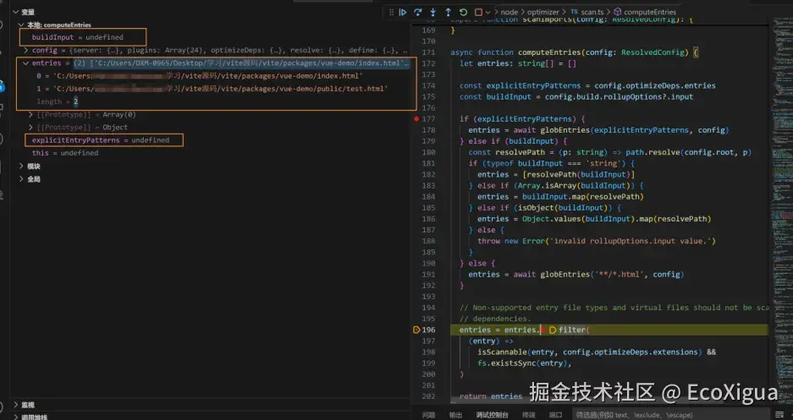Click the computeEntries function name on line 171
This screenshot has height=420, width=793.
pos(549,52)
